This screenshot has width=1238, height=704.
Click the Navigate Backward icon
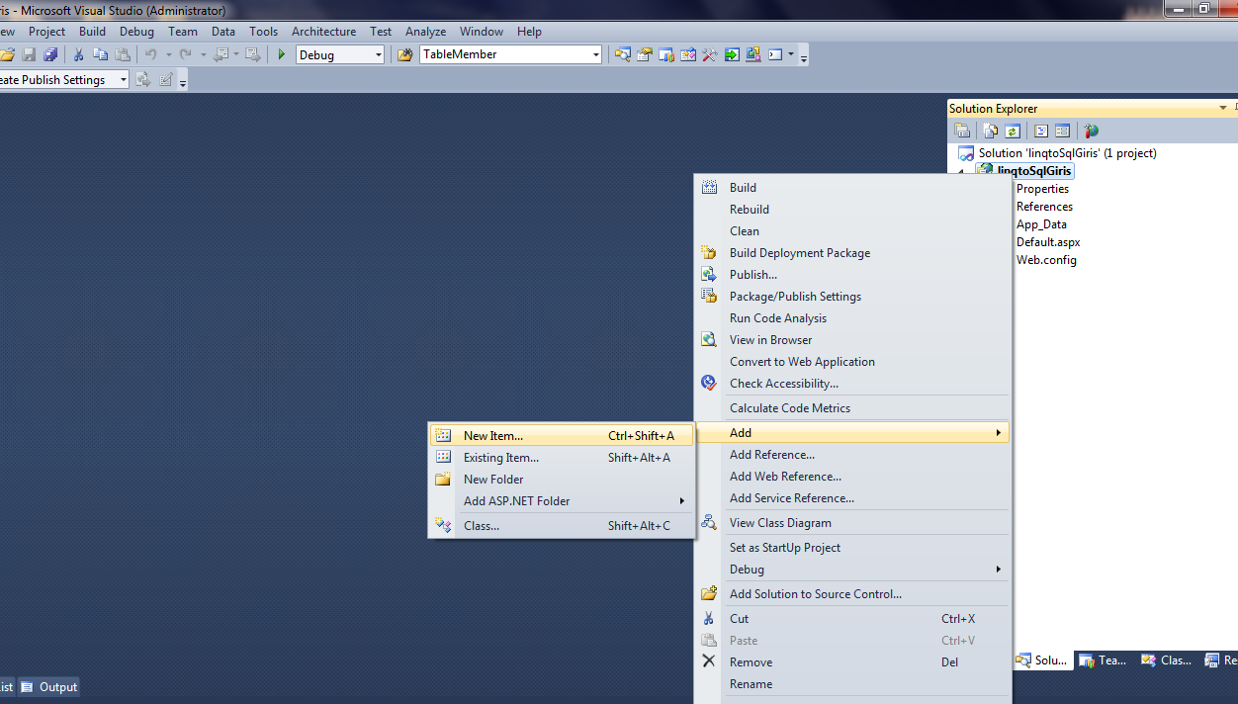[x=220, y=54]
